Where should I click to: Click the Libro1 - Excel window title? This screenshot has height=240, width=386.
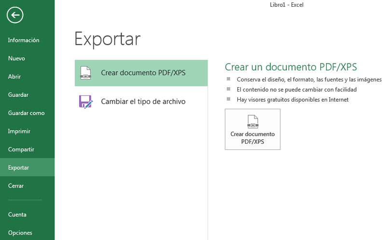(287, 5)
